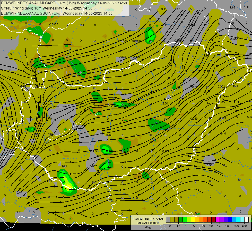Image resolution: width=252 pixels, height=231 pixels.
Task: Click the map value 19.6
Action: click(x=23, y=102)
